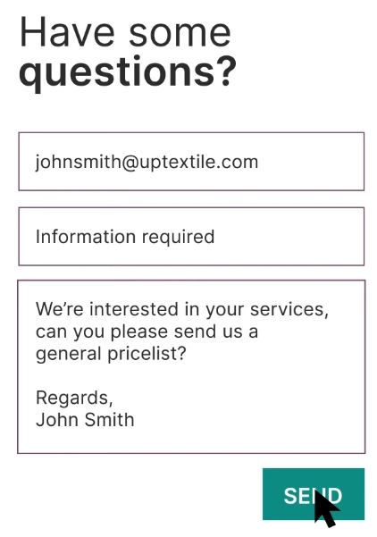The width and height of the screenshot is (377, 537).
Task: Click blank space below John Smith signature
Action: click(191, 441)
